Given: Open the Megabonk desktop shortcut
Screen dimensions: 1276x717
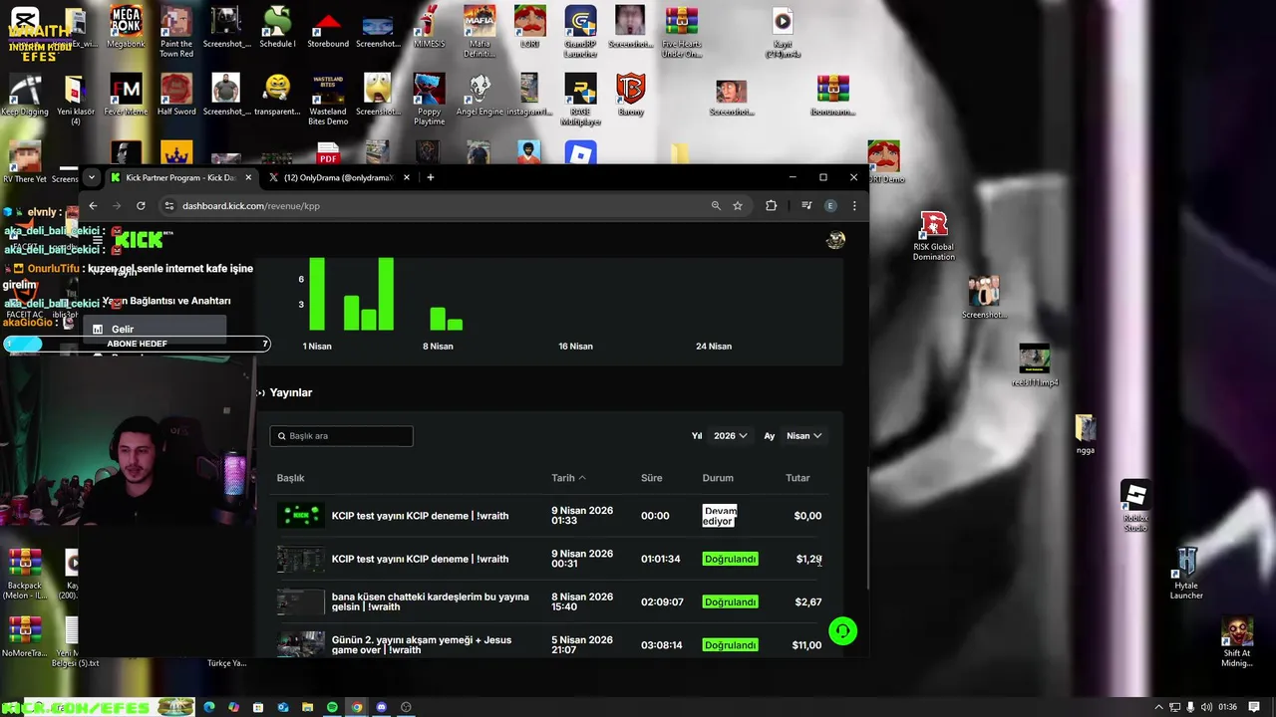Looking at the screenshot, I should (126, 27).
